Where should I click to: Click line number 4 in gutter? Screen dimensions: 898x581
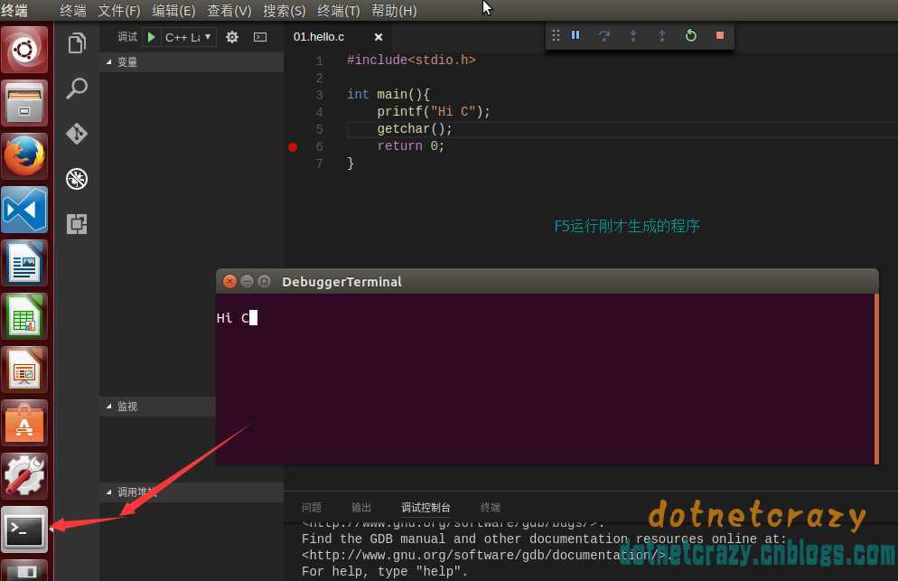(319, 112)
